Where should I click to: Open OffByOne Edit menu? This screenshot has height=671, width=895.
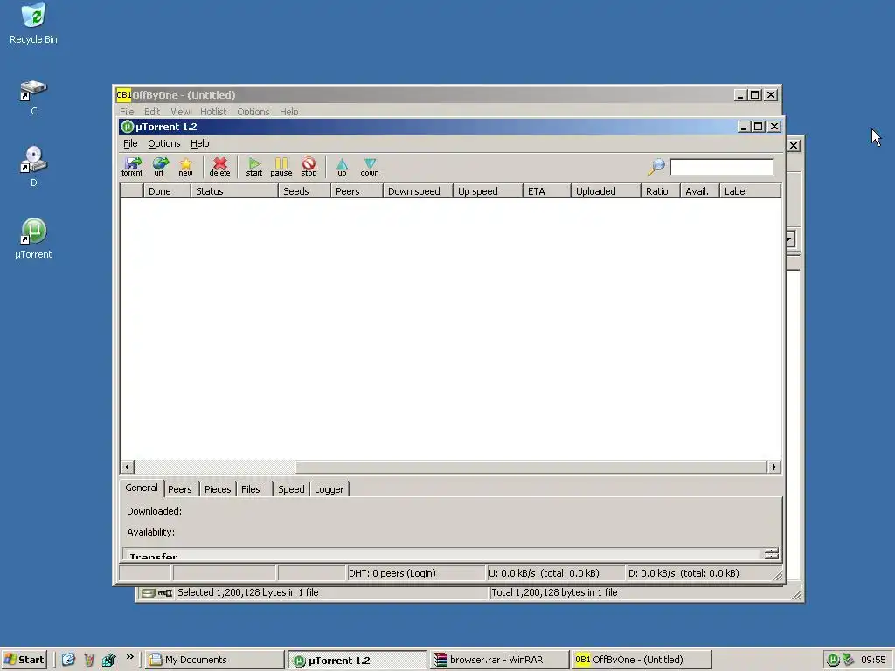pyautogui.click(x=152, y=112)
